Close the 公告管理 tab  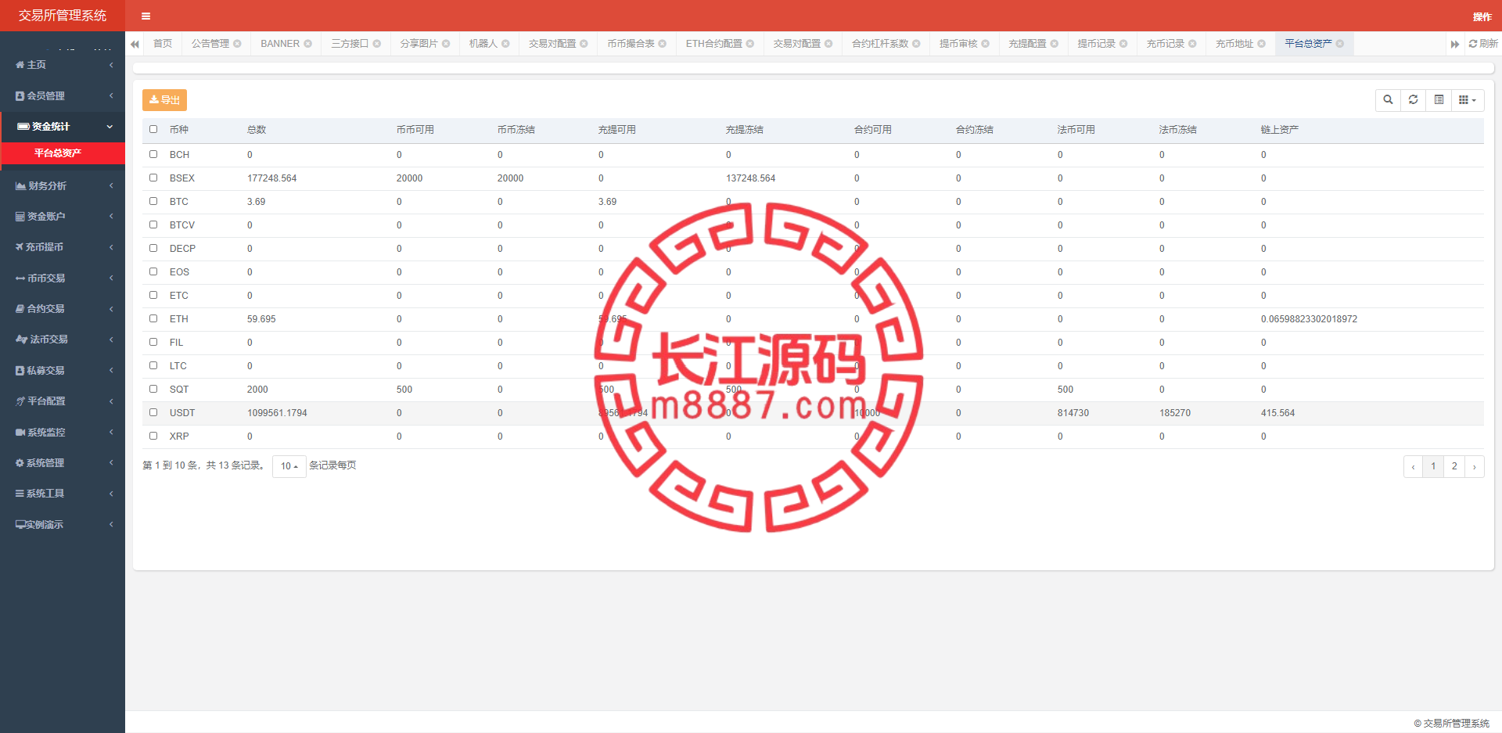click(x=237, y=44)
